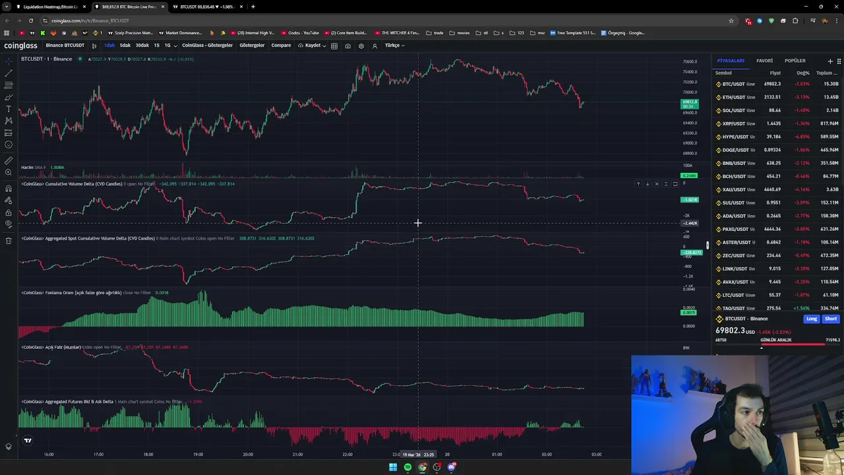This screenshot has height=475, width=844.
Task: Select the 1G timeframe
Action: pyautogui.click(x=167, y=46)
